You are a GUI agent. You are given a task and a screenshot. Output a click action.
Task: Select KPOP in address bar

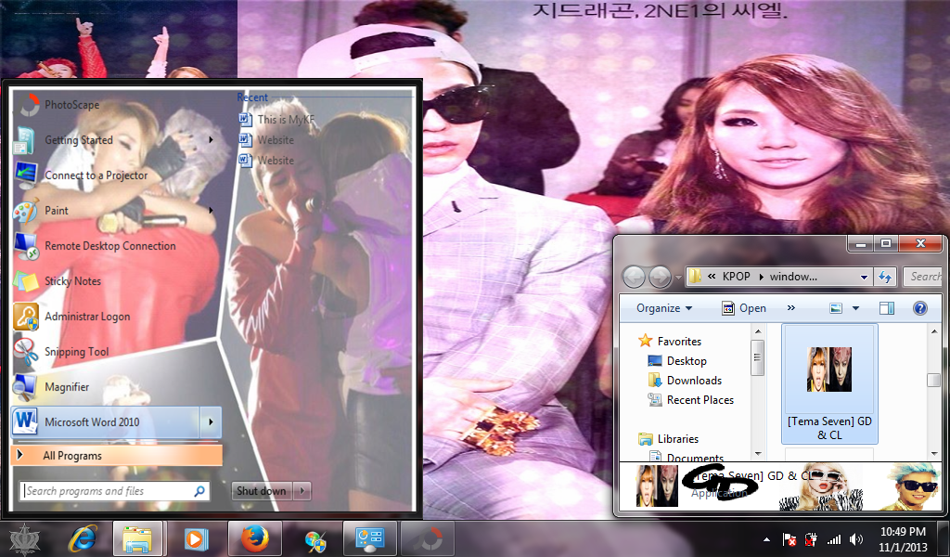coord(736,277)
